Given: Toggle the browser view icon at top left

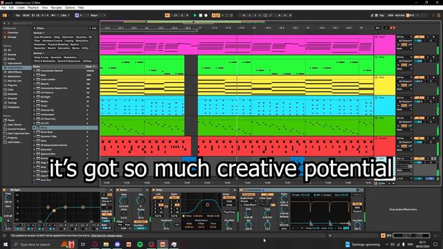Looking at the screenshot, I should point(5,15).
